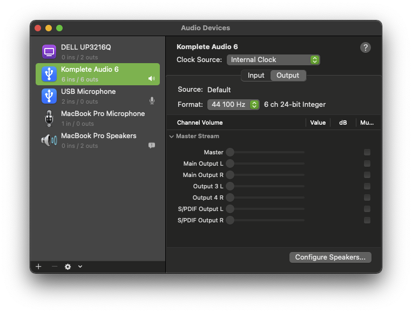Screen dimensions: 412x313
Task: Open the help question mark button
Action: [x=366, y=47]
